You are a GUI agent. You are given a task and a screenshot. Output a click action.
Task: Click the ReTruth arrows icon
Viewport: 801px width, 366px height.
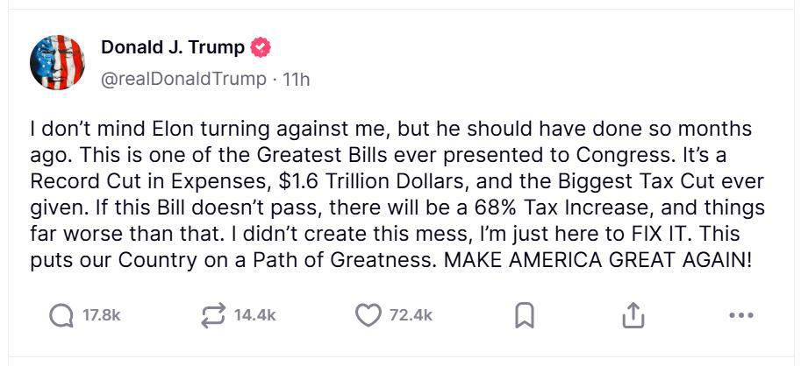(x=212, y=316)
